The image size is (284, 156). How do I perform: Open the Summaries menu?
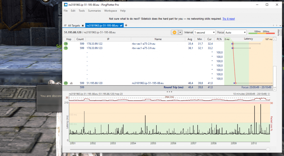[94, 11]
